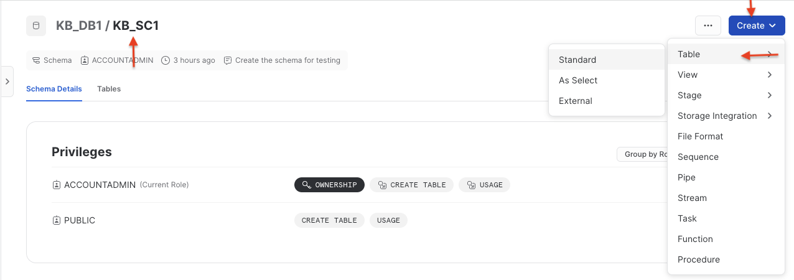
Task: Choose As Select table option
Action: [x=578, y=80]
